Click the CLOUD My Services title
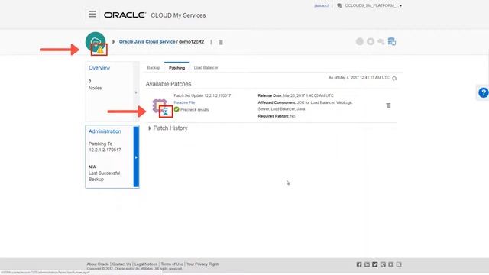The image size is (489, 275). click(x=178, y=15)
